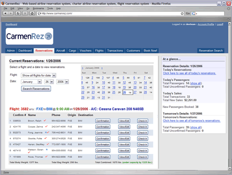This screenshot has height=175, width=232.
Task: Click tomorrow's passengers show all link
Action: [196, 127]
